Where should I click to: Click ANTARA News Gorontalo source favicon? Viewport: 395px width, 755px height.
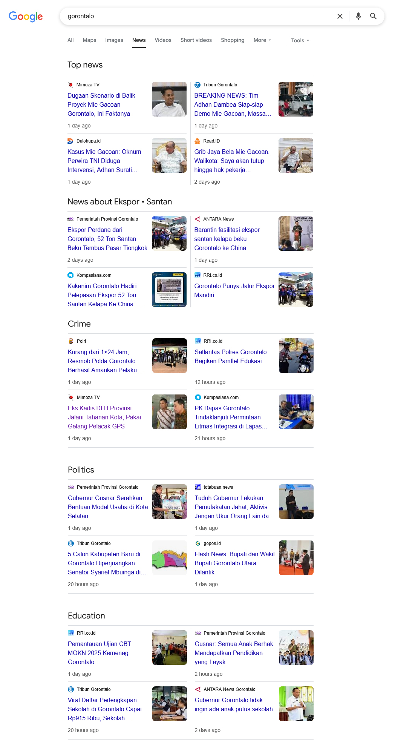[197, 689]
